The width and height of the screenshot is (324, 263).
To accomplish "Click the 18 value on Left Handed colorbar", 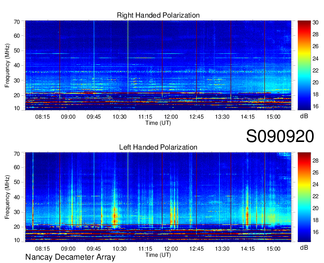I will pos(315,220).
